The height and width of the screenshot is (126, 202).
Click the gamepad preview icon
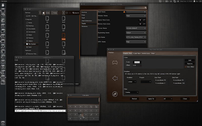point(115,62)
